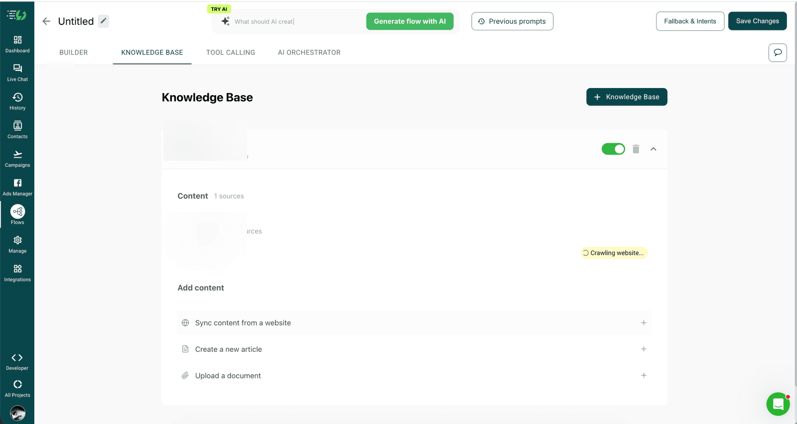Add a new Knowledge Base button

pyautogui.click(x=627, y=97)
